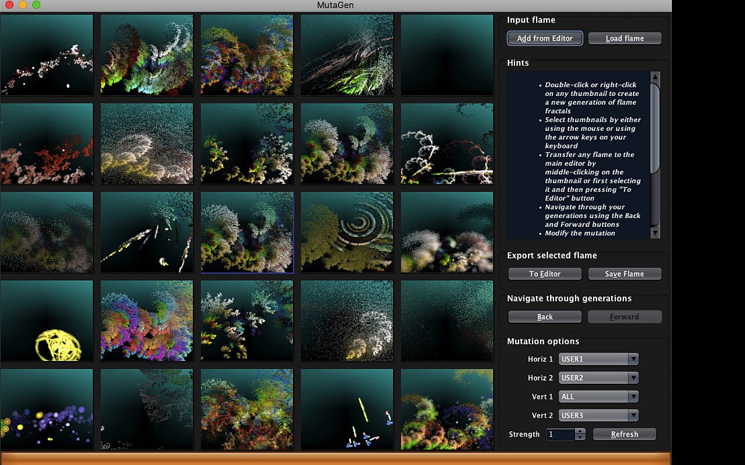745x465 pixels.
Task: Click the Hints scrollbar up arrow
Action: point(655,77)
